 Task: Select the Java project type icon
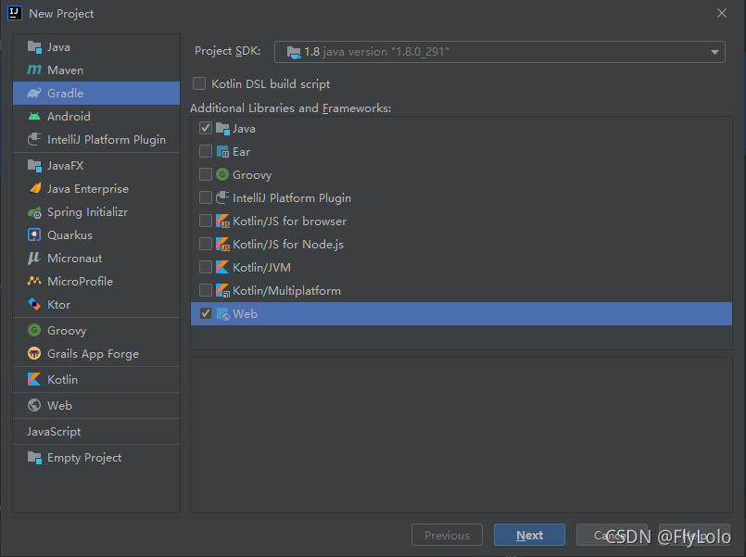pyautogui.click(x=34, y=47)
